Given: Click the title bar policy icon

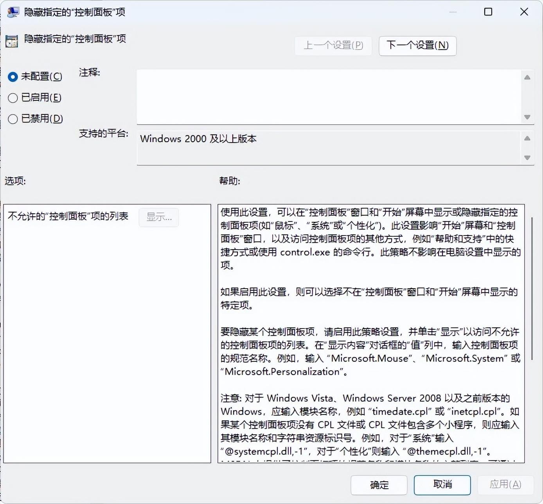Looking at the screenshot, I should (13, 12).
